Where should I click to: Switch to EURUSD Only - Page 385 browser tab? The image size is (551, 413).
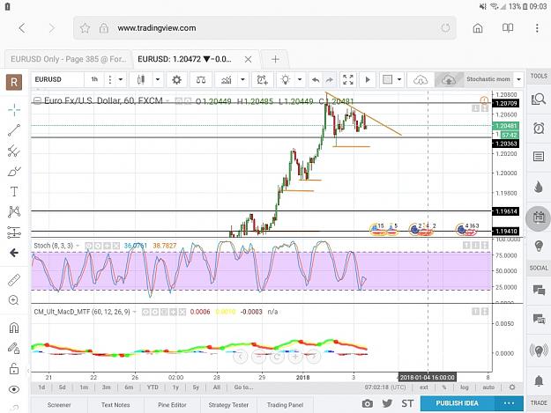[68, 59]
